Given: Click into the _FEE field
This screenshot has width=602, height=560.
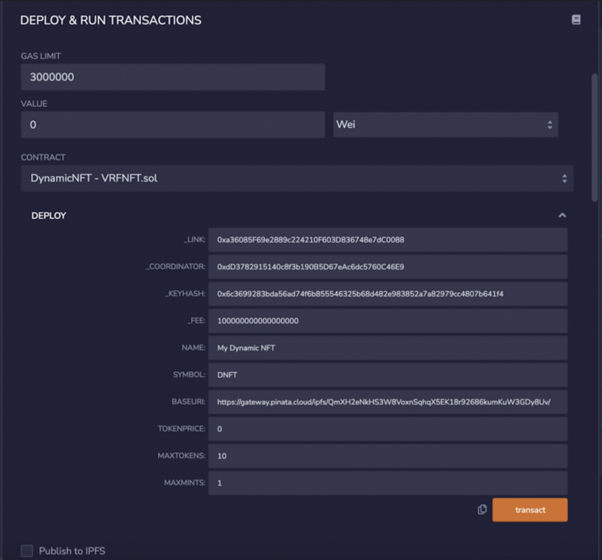Looking at the screenshot, I should [387, 321].
